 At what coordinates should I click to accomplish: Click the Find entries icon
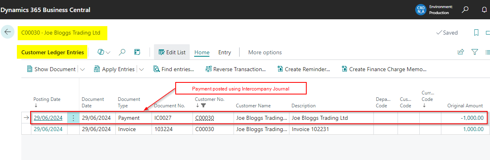tap(156, 69)
